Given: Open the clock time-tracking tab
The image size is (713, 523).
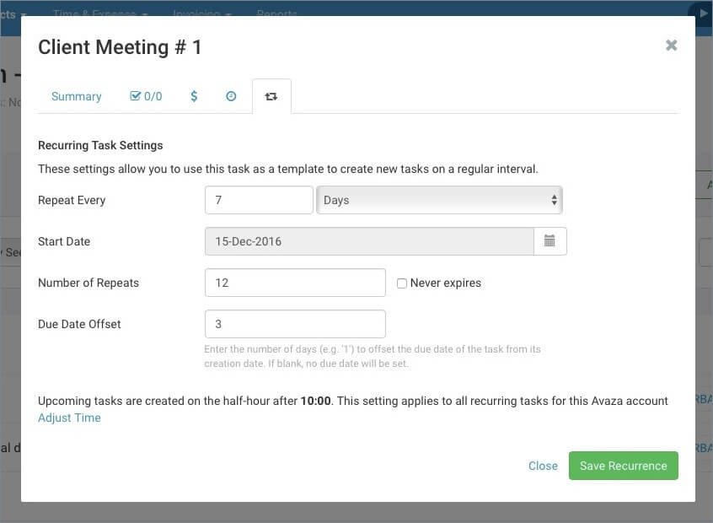Looking at the screenshot, I should pos(231,95).
